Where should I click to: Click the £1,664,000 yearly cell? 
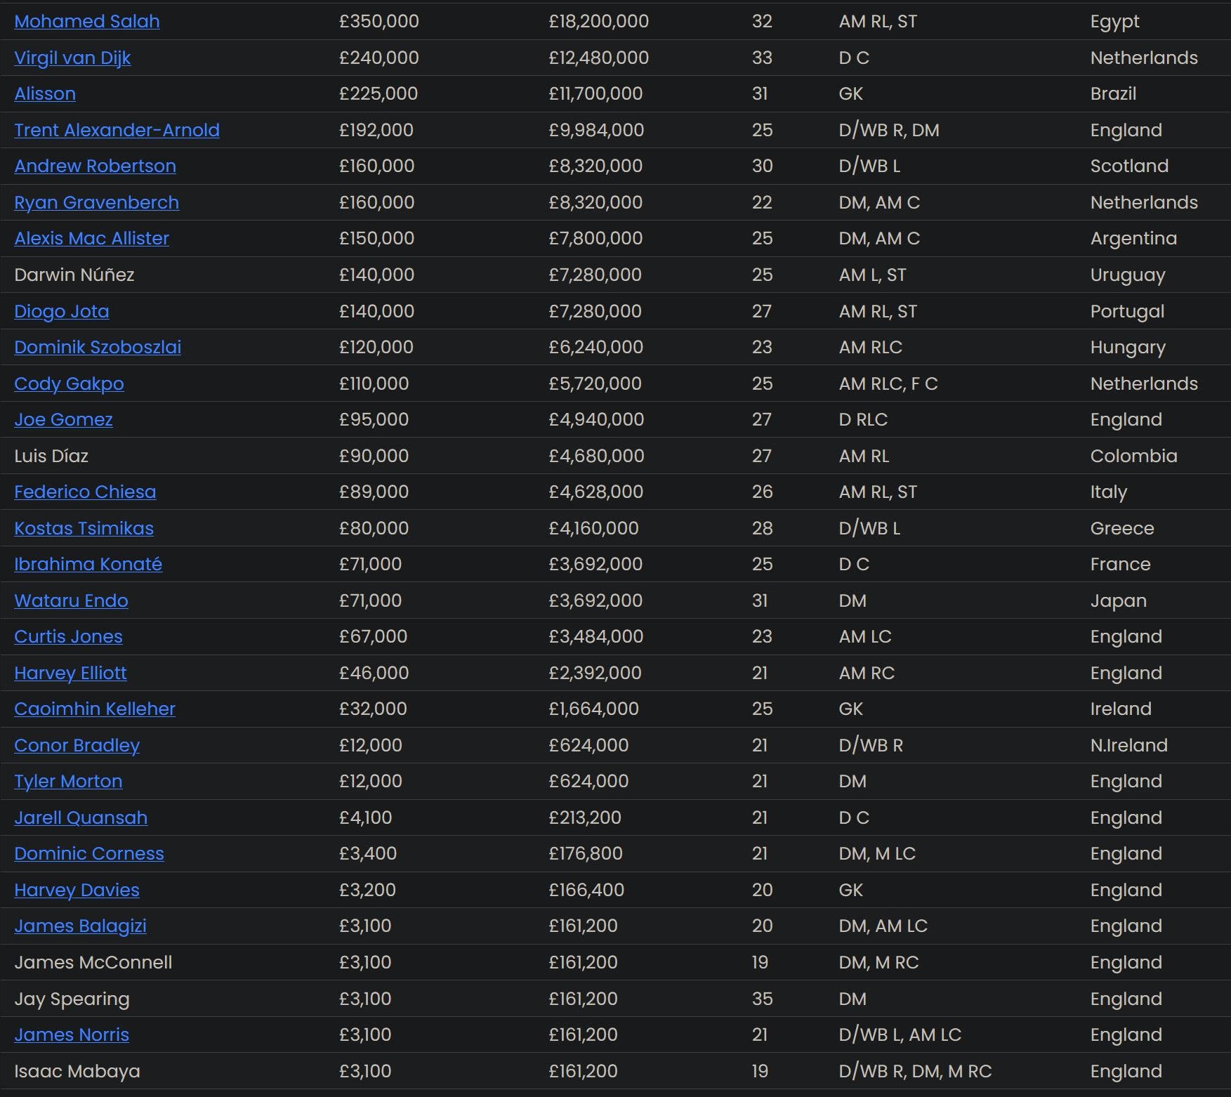593,709
